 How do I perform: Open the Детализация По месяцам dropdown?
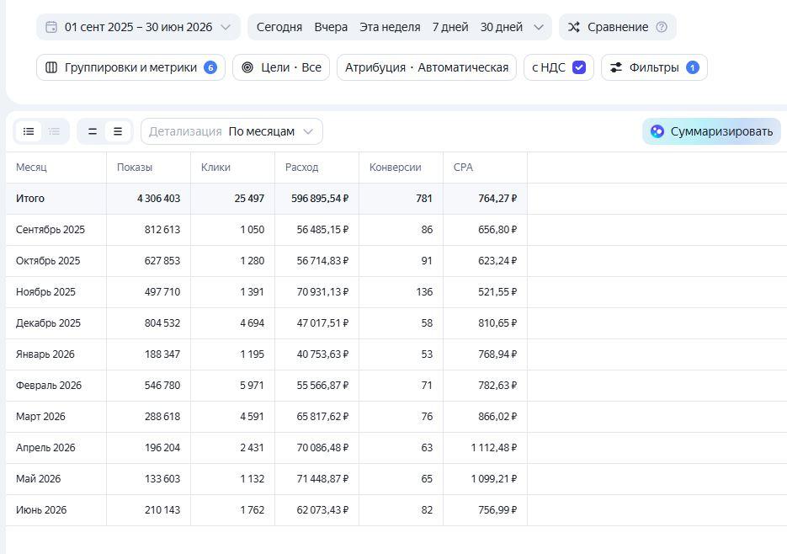tap(231, 131)
